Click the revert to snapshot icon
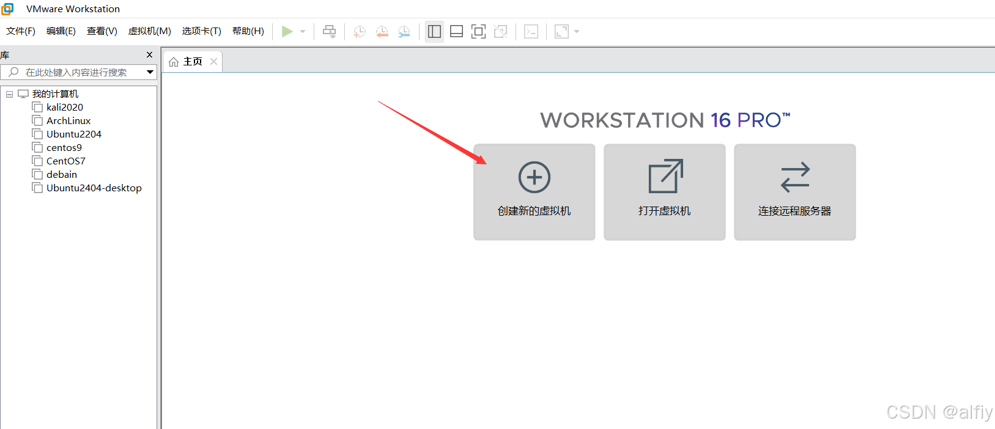 382,31
